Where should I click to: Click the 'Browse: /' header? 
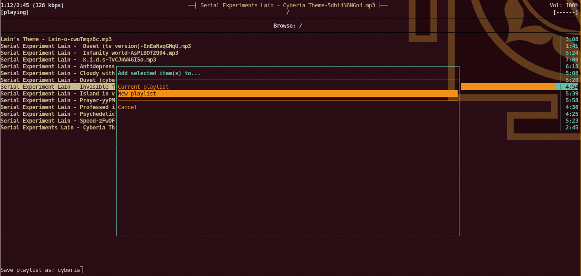[288, 26]
